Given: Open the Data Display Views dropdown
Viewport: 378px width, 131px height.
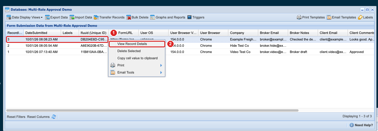Looking at the screenshot, I should (25, 17).
